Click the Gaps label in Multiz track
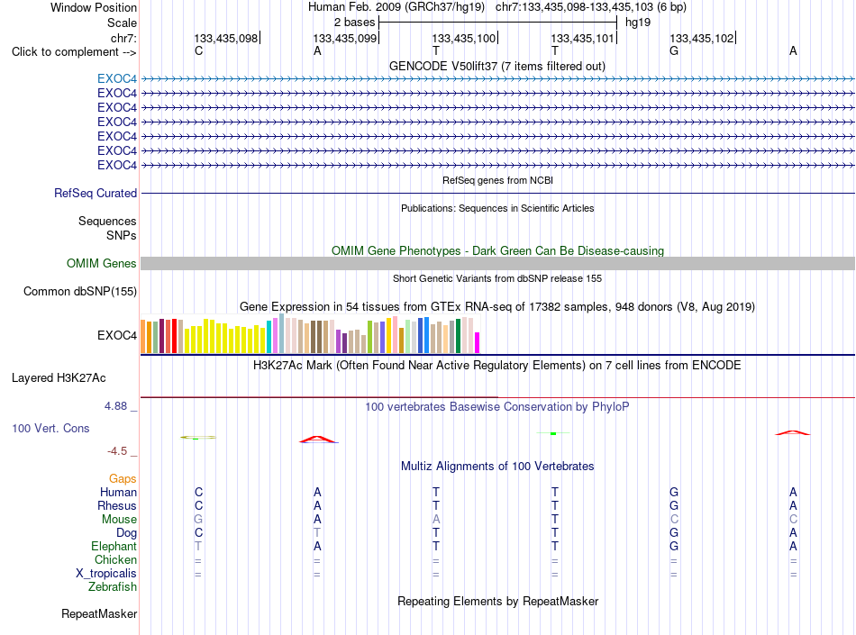Screen dimensions: 856x635 [x=123, y=478]
